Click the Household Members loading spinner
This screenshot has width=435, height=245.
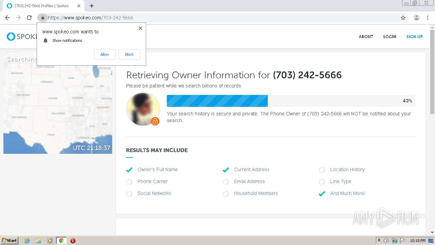tap(226, 194)
